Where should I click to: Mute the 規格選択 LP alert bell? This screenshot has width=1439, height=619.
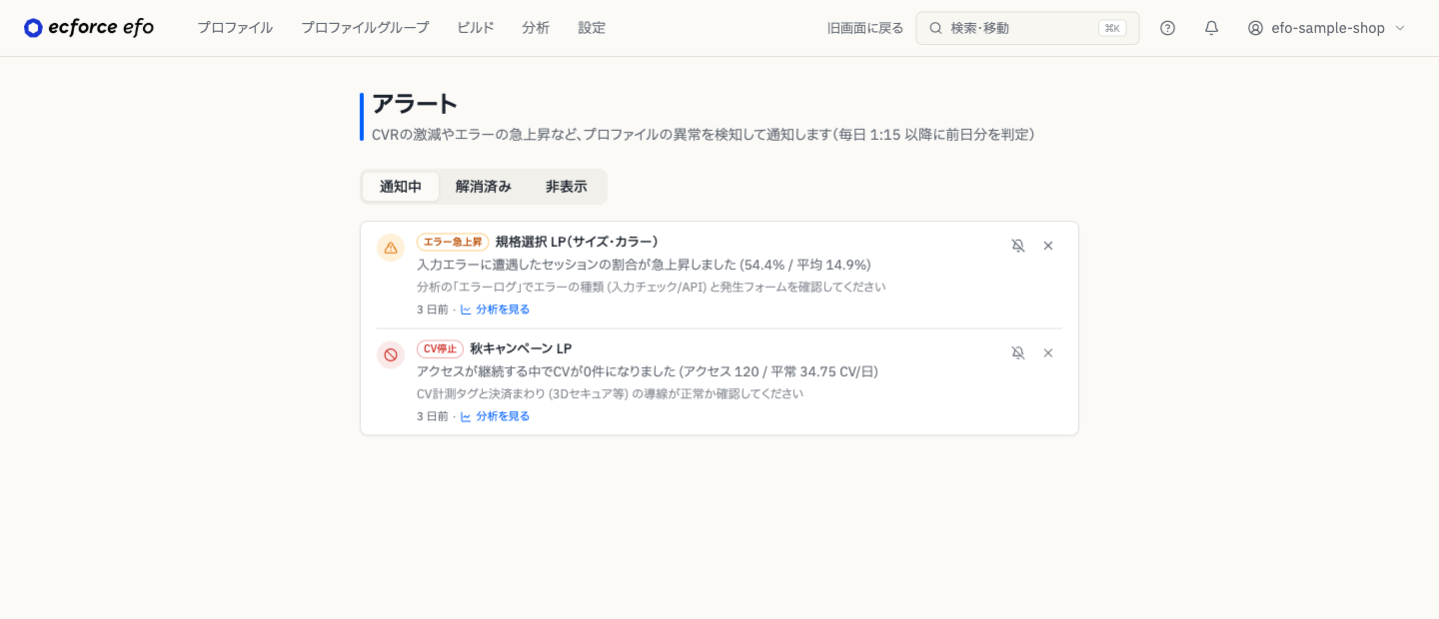pyautogui.click(x=1018, y=246)
